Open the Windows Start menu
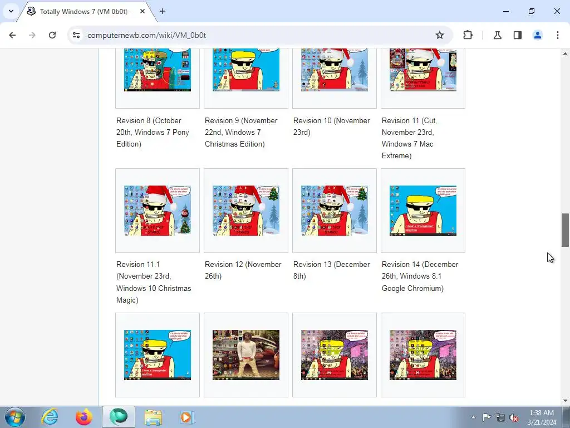The height and width of the screenshot is (428, 570). click(15, 417)
